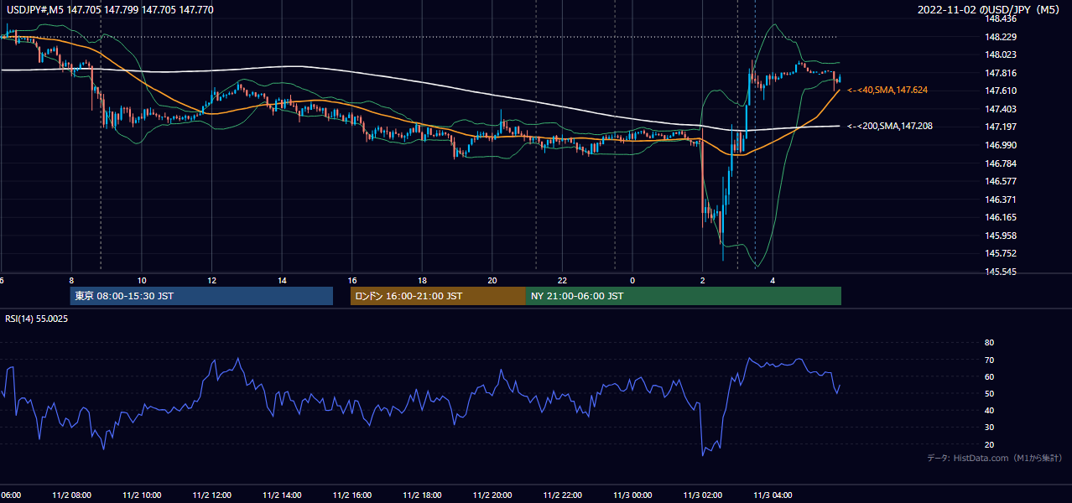Viewport: 1072px width, 503px height.
Task: Click hour label 0 under price chart
Action: pyautogui.click(x=632, y=280)
